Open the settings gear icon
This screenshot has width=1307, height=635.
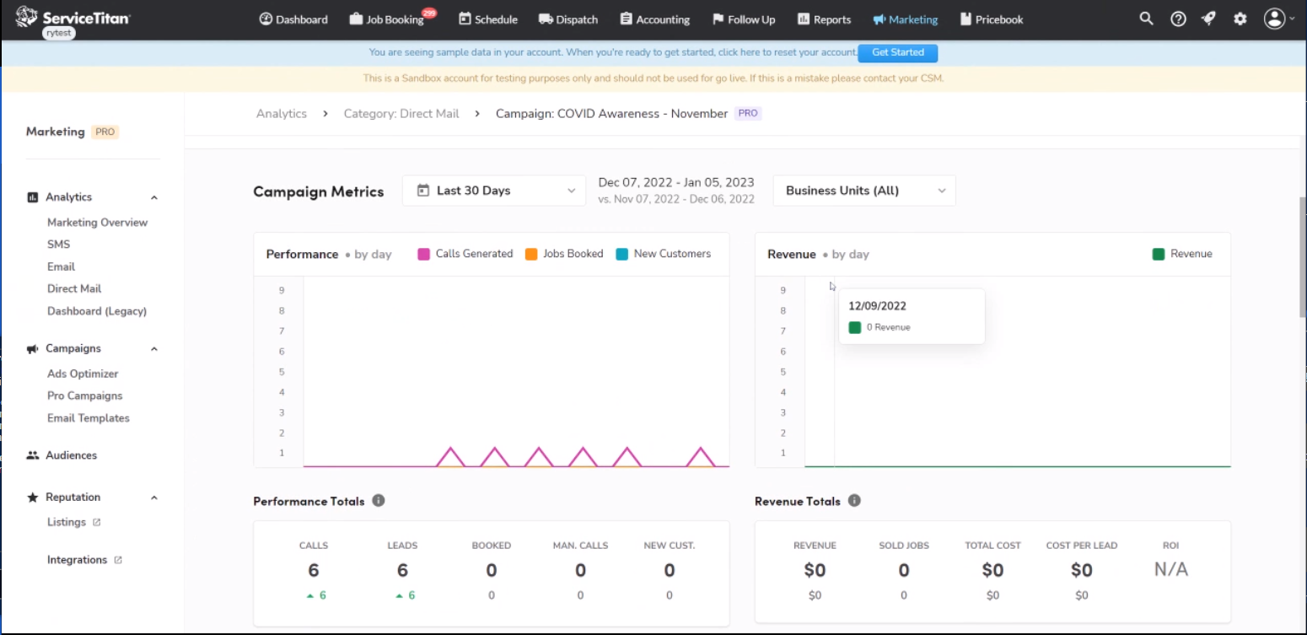(x=1240, y=19)
